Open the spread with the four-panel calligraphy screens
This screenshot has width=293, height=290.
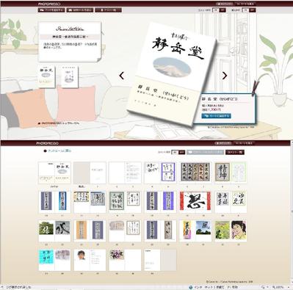point(195,173)
